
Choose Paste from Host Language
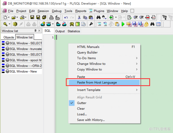104,82
